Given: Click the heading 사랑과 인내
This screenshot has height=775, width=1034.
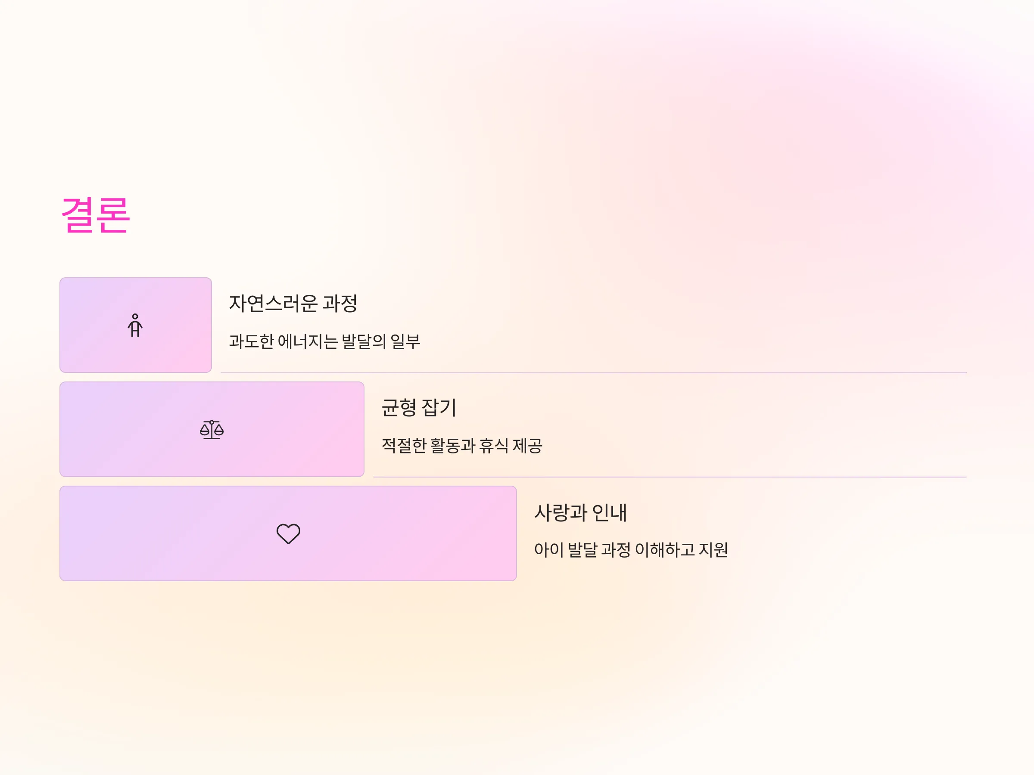Looking at the screenshot, I should [x=581, y=512].
